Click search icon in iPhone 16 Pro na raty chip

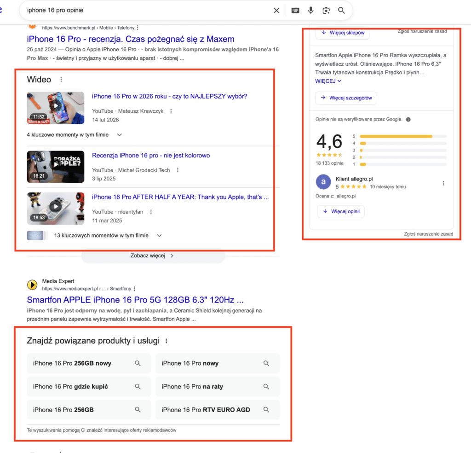coord(266,387)
